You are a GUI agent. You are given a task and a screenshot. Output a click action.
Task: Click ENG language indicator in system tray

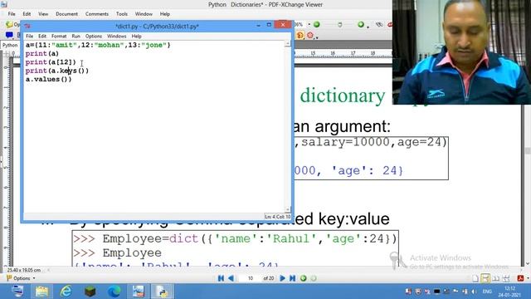(x=487, y=292)
